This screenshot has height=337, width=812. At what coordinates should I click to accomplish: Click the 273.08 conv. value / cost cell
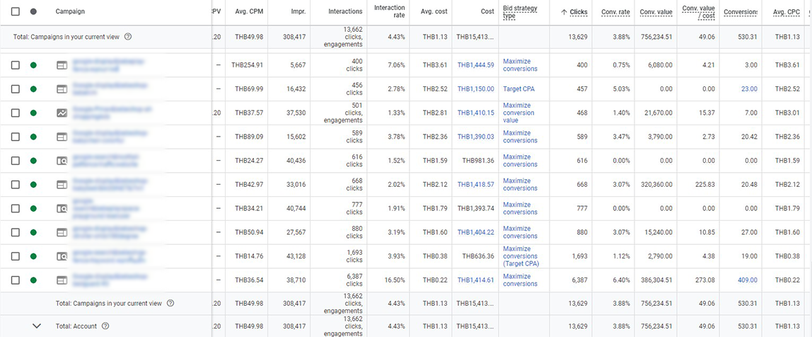705,280
